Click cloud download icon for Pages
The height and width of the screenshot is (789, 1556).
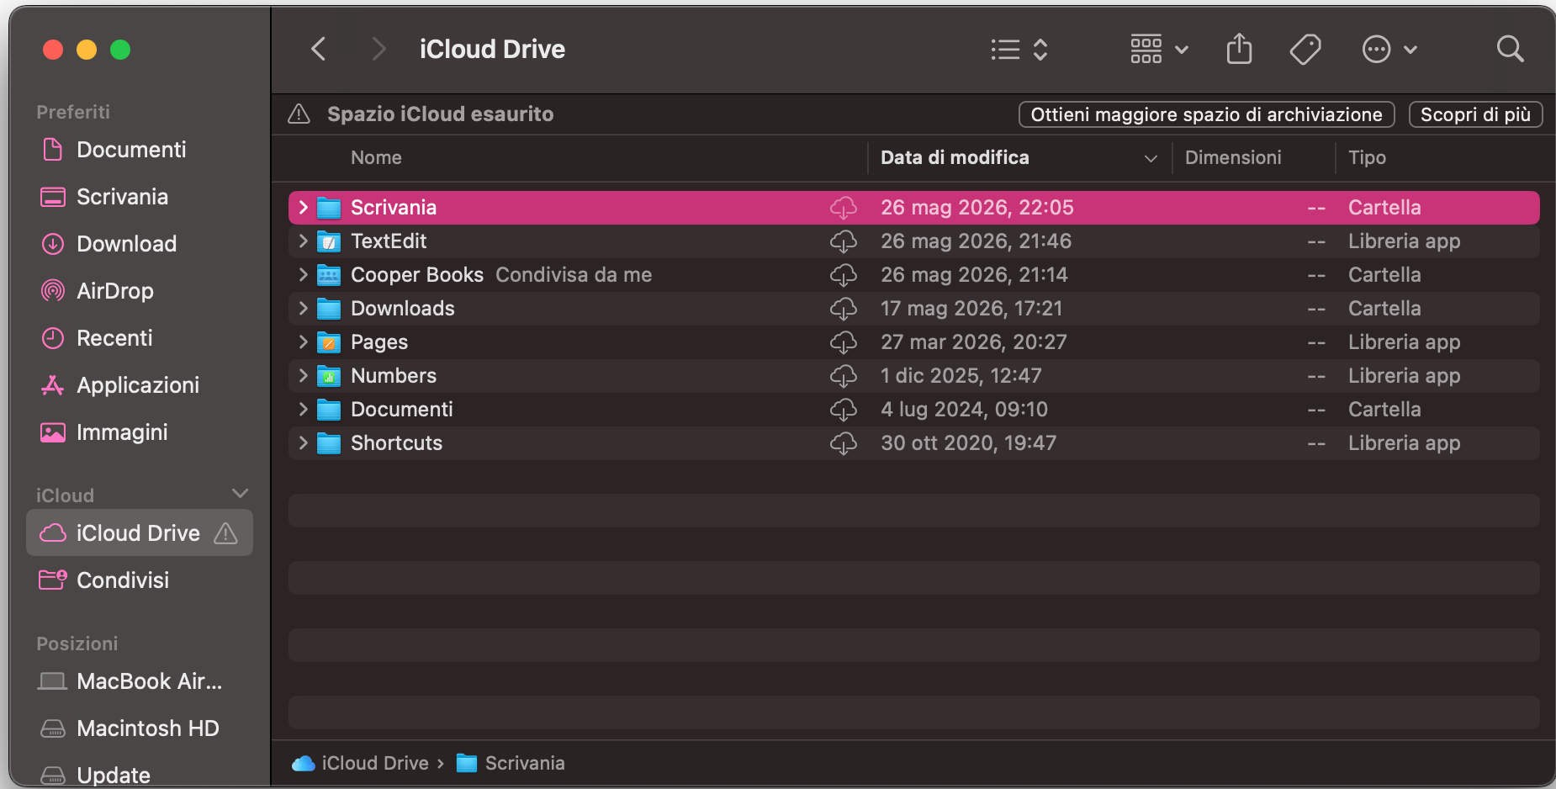[x=844, y=342]
